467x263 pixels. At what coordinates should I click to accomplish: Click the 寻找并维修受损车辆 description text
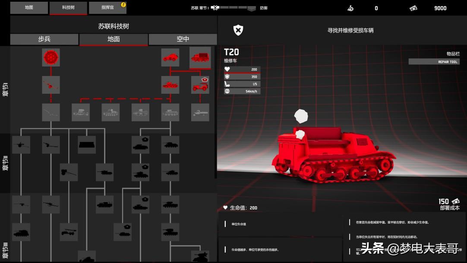[x=350, y=30]
